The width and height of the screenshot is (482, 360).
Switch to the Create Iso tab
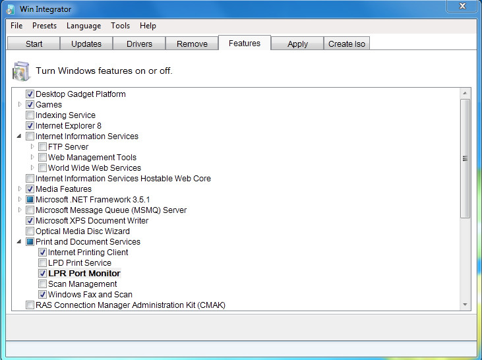347,44
